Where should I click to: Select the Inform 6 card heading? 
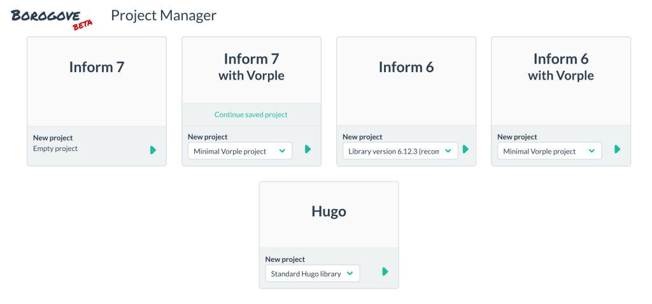click(x=406, y=67)
